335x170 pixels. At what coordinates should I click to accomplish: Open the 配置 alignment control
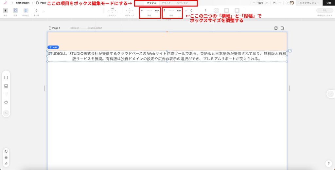15,10
